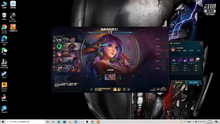Screen dimensions: 220x124
Task: Open Chrome from the taskbar
Action: 93,122
